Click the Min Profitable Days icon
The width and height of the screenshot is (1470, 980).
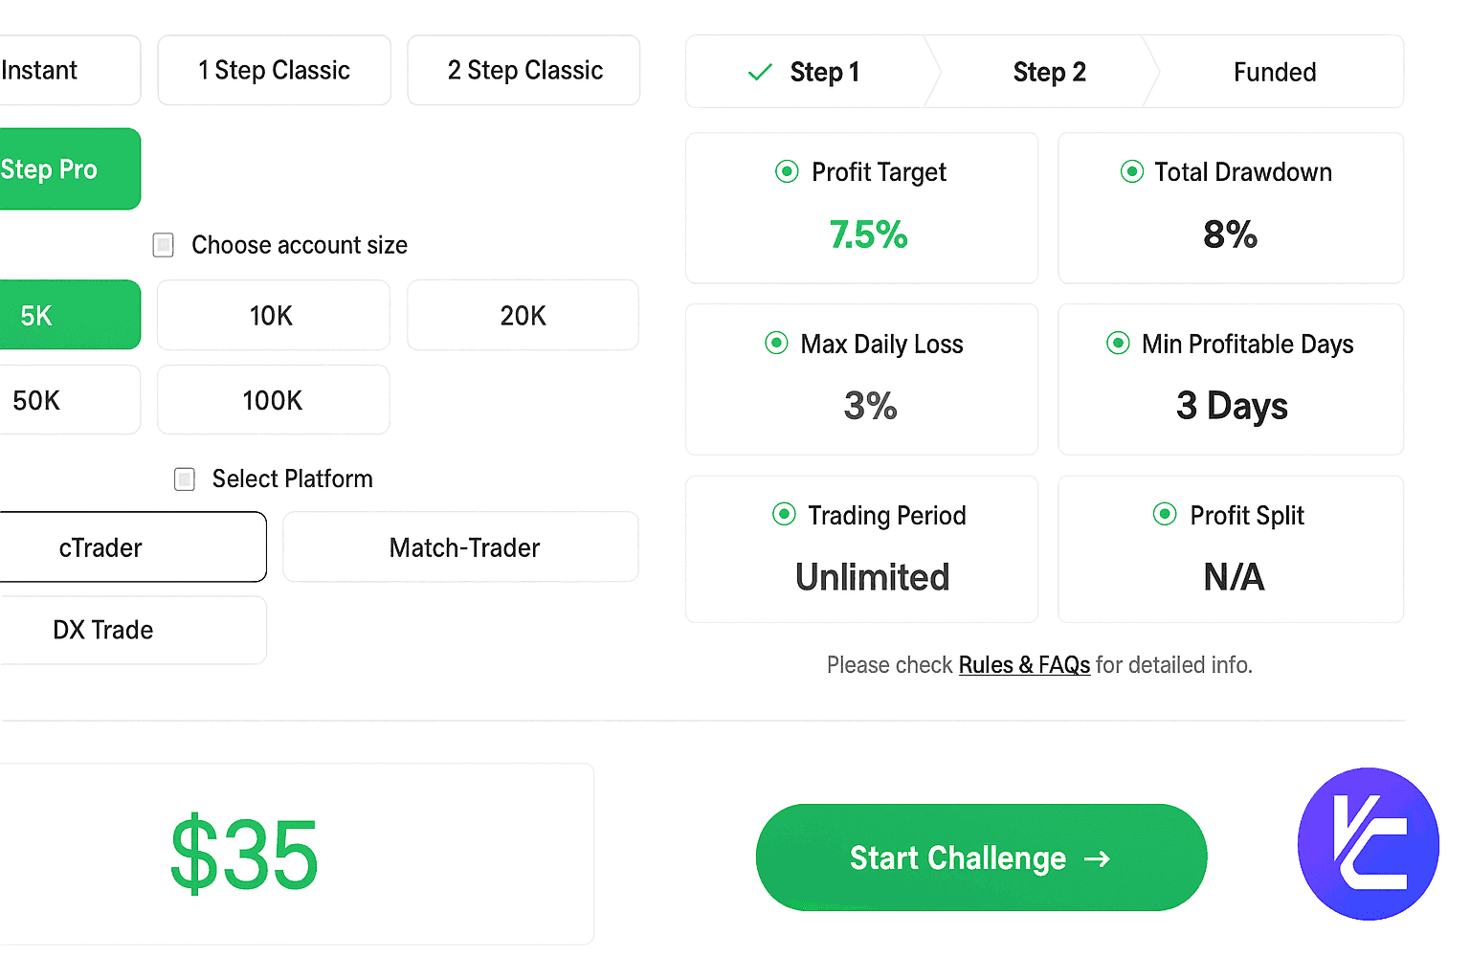tap(1117, 344)
